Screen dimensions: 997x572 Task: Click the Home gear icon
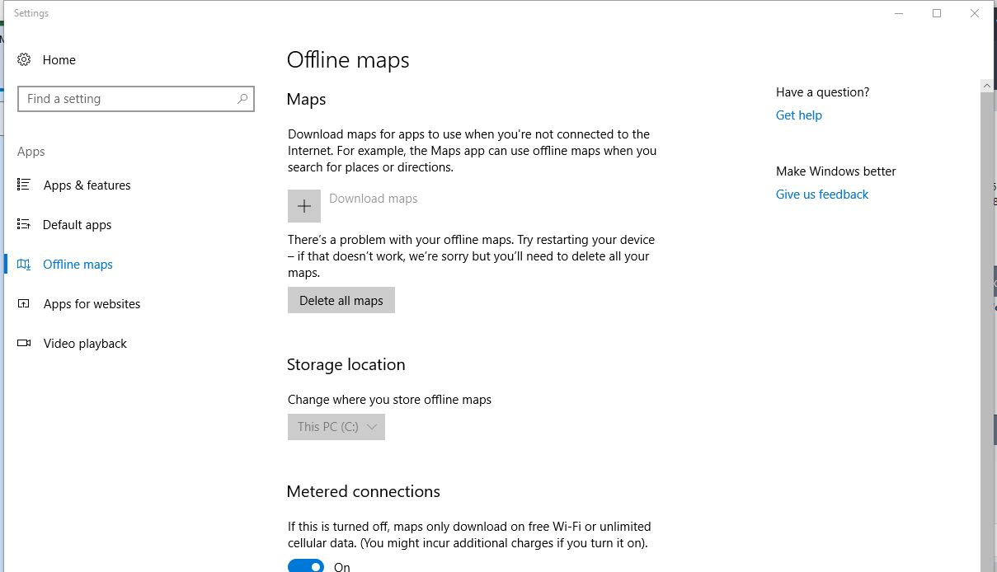pyautogui.click(x=24, y=59)
